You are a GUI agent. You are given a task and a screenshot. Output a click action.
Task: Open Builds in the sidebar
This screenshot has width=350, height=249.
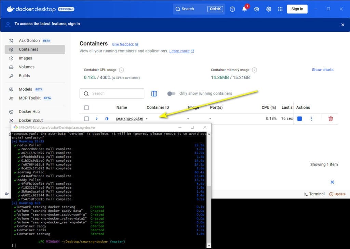35,76
